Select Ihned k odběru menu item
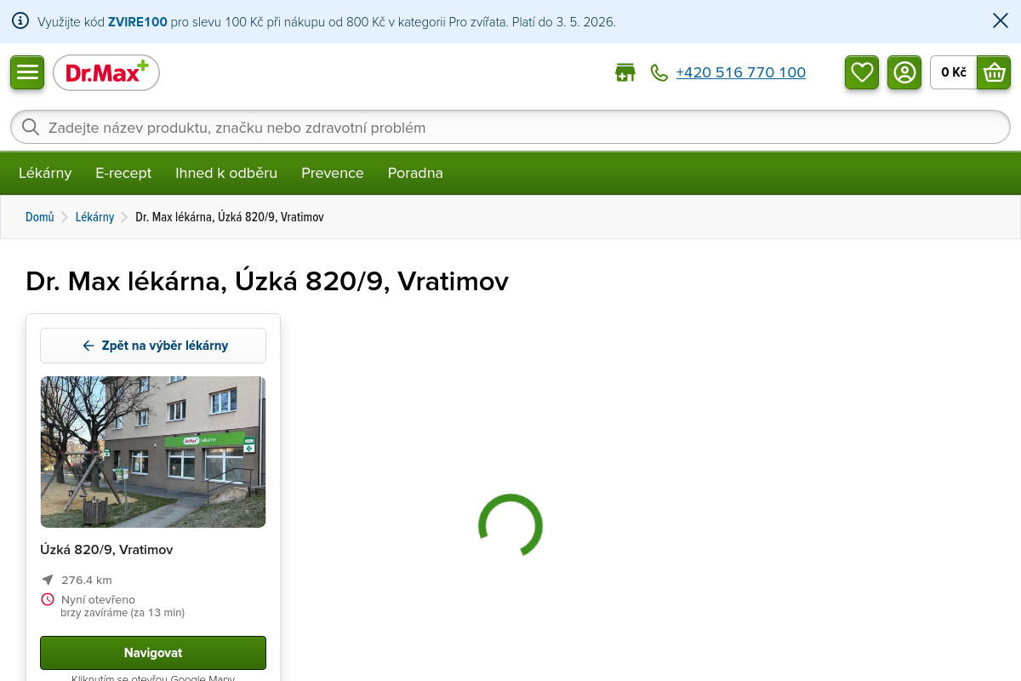This screenshot has height=681, width=1021. coord(226,173)
